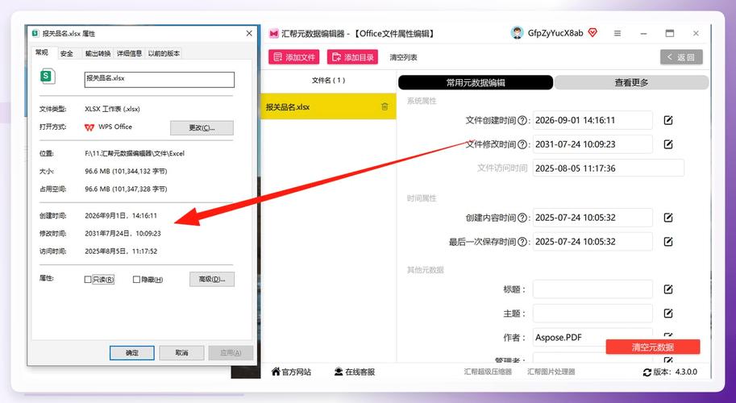Click 高级(D)... button
The width and height of the screenshot is (736, 403).
pos(212,279)
